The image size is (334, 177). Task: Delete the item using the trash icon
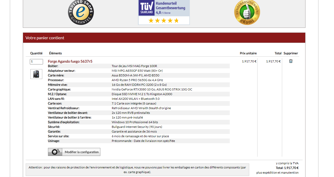pos(291,61)
